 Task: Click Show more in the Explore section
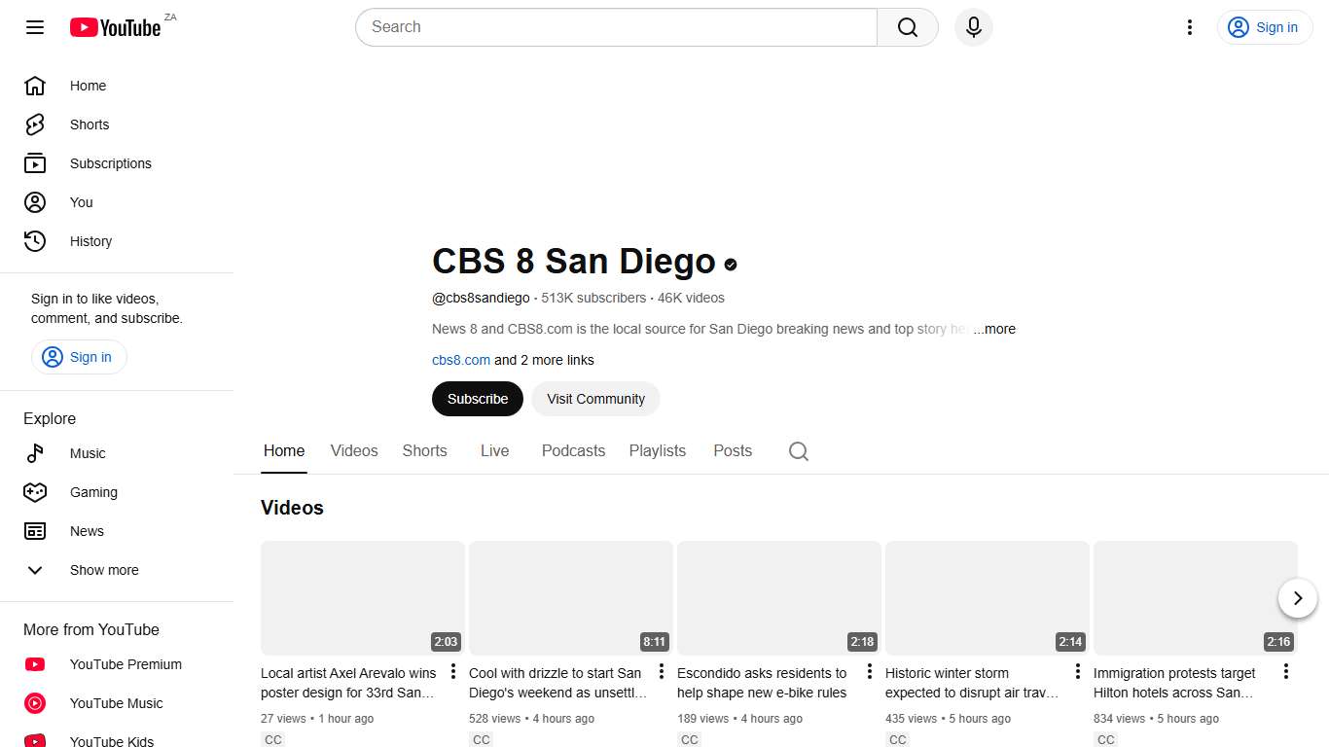coord(104,570)
